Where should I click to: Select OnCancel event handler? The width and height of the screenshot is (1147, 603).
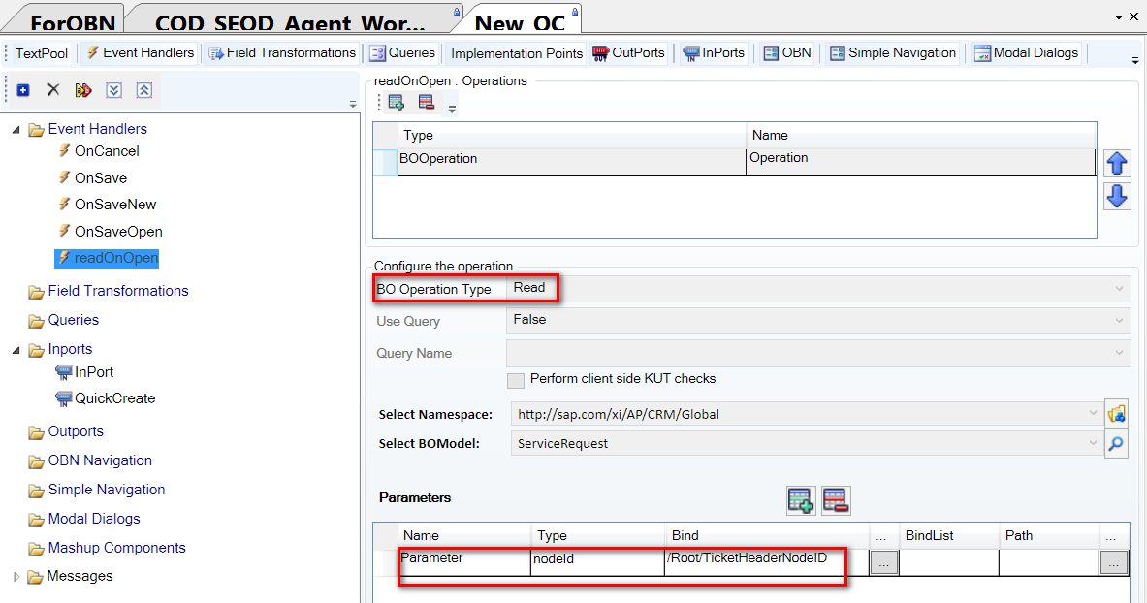(x=107, y=151)
